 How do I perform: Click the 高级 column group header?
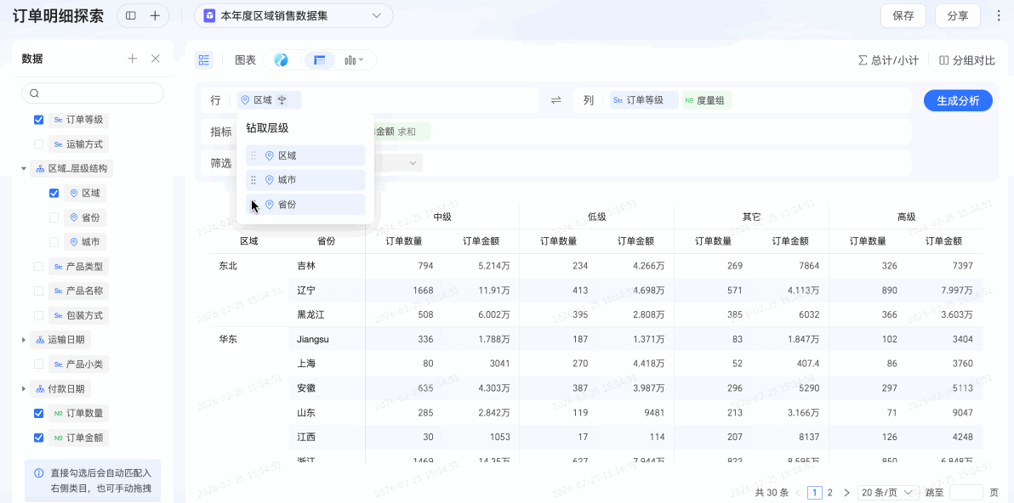906,217
